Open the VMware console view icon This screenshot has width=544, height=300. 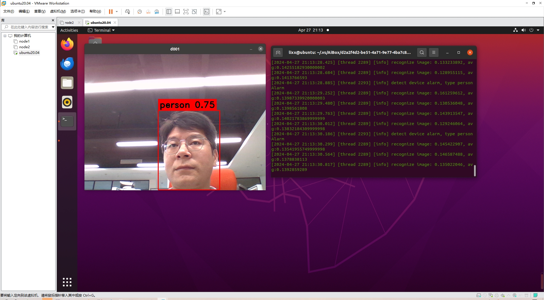[x=207, y=12]
